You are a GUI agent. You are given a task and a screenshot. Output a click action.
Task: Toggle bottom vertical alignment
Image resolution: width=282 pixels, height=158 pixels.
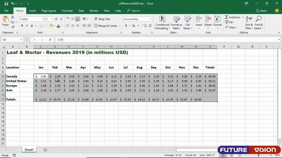point(78,19)
